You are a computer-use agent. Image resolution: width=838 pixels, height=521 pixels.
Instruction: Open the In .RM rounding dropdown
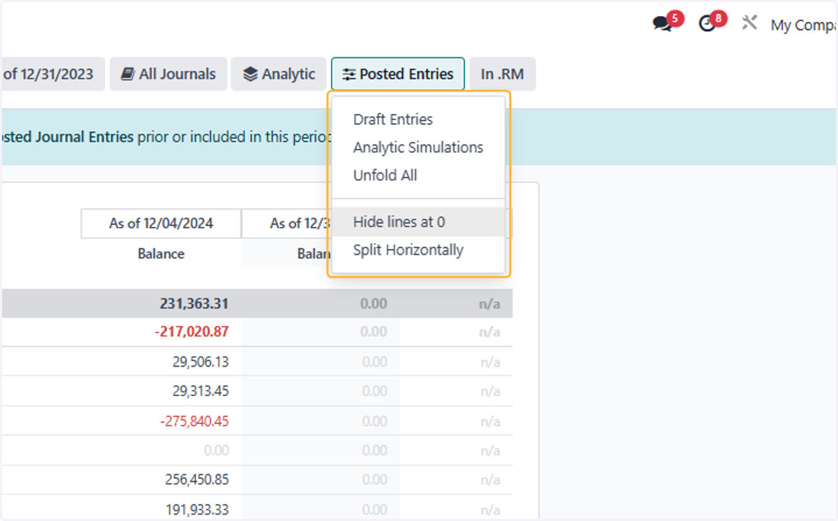502,74
